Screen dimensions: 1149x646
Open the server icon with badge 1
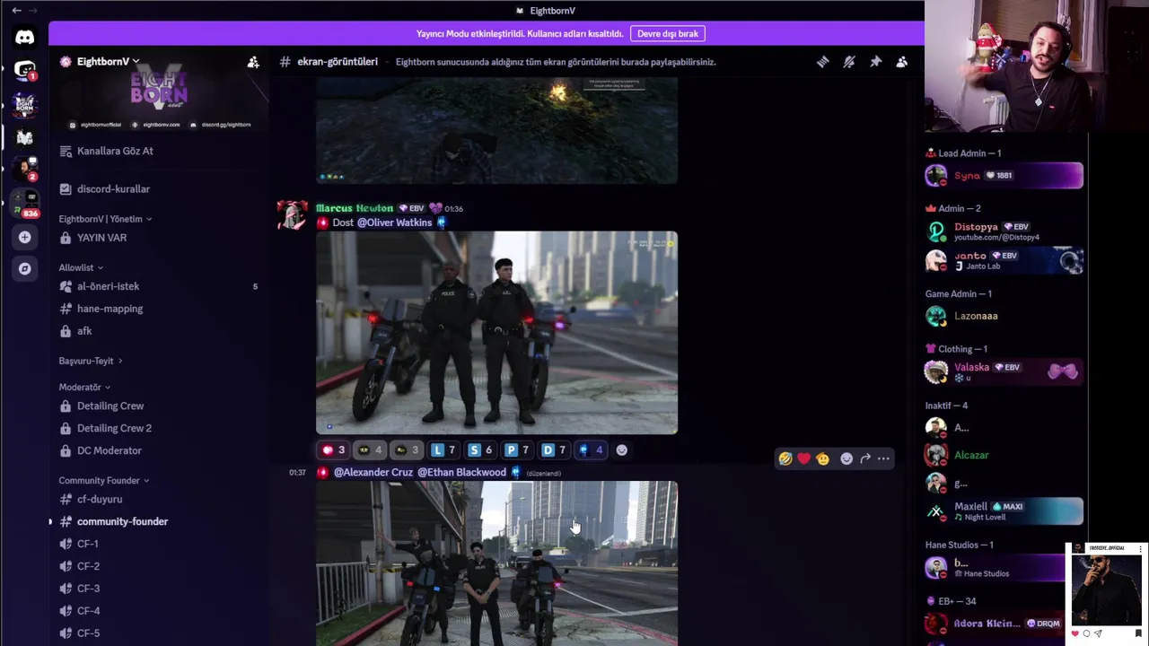25,70
